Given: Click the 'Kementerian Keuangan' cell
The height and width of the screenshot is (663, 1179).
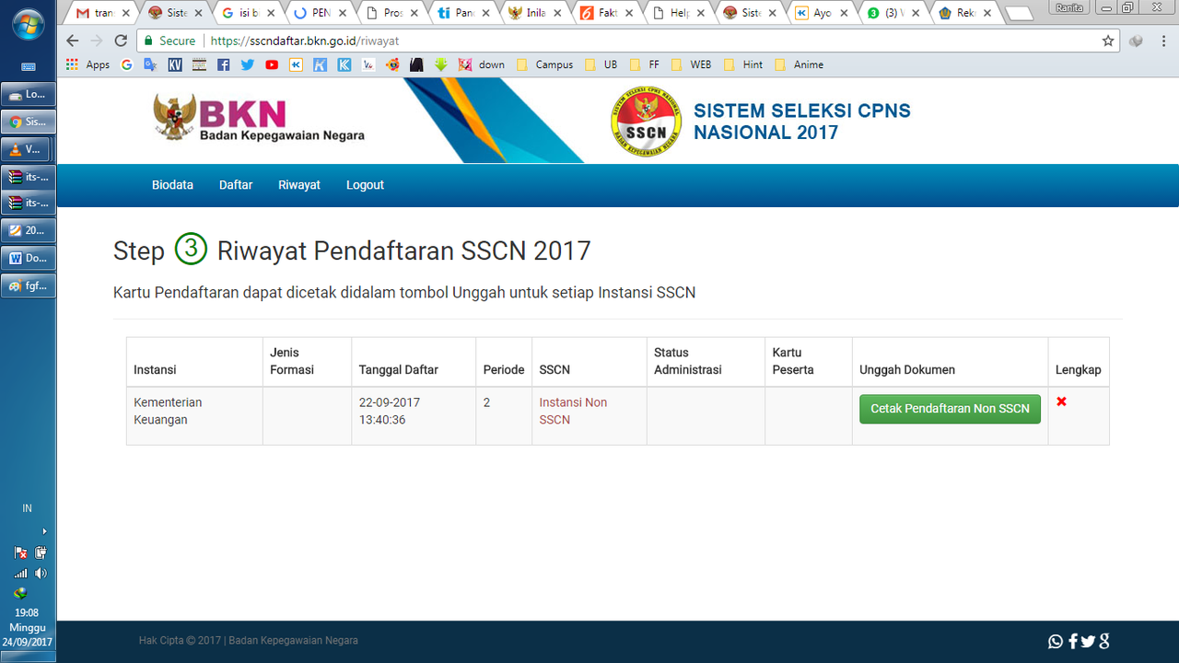Looking at the screenshot, I should tap(194, 415).
